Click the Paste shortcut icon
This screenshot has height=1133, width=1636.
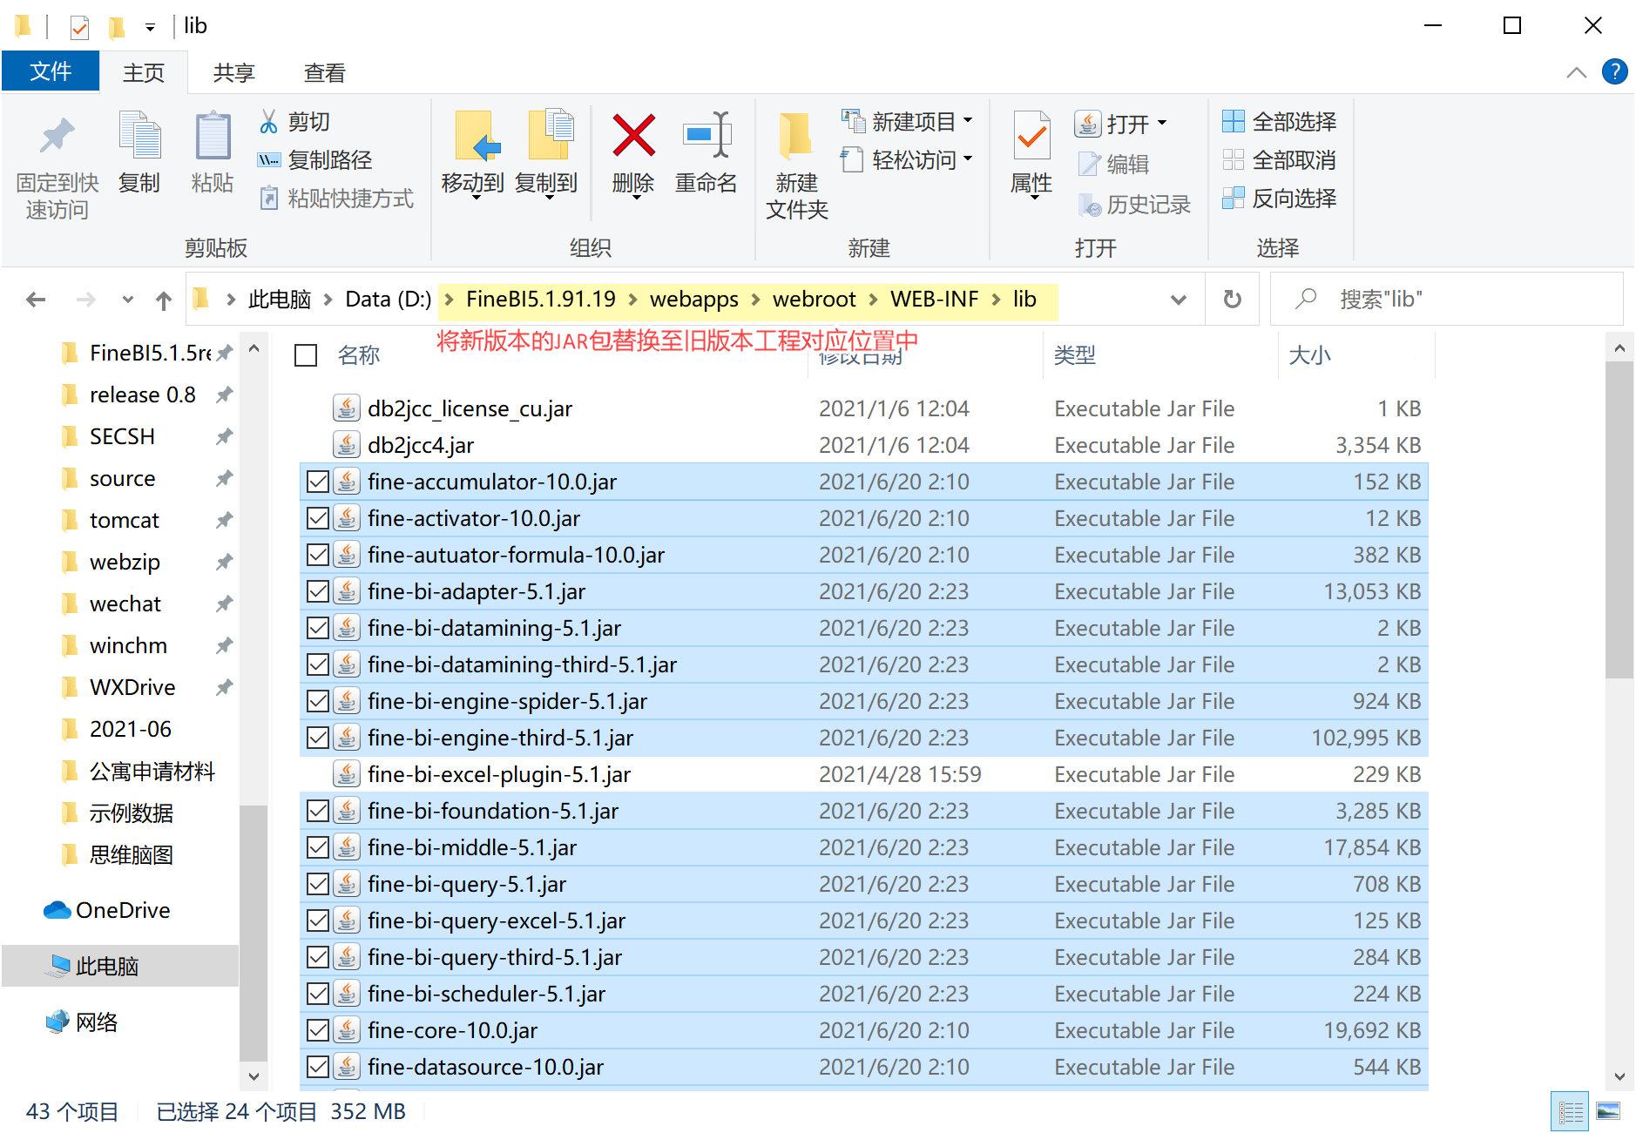point(269,199)
